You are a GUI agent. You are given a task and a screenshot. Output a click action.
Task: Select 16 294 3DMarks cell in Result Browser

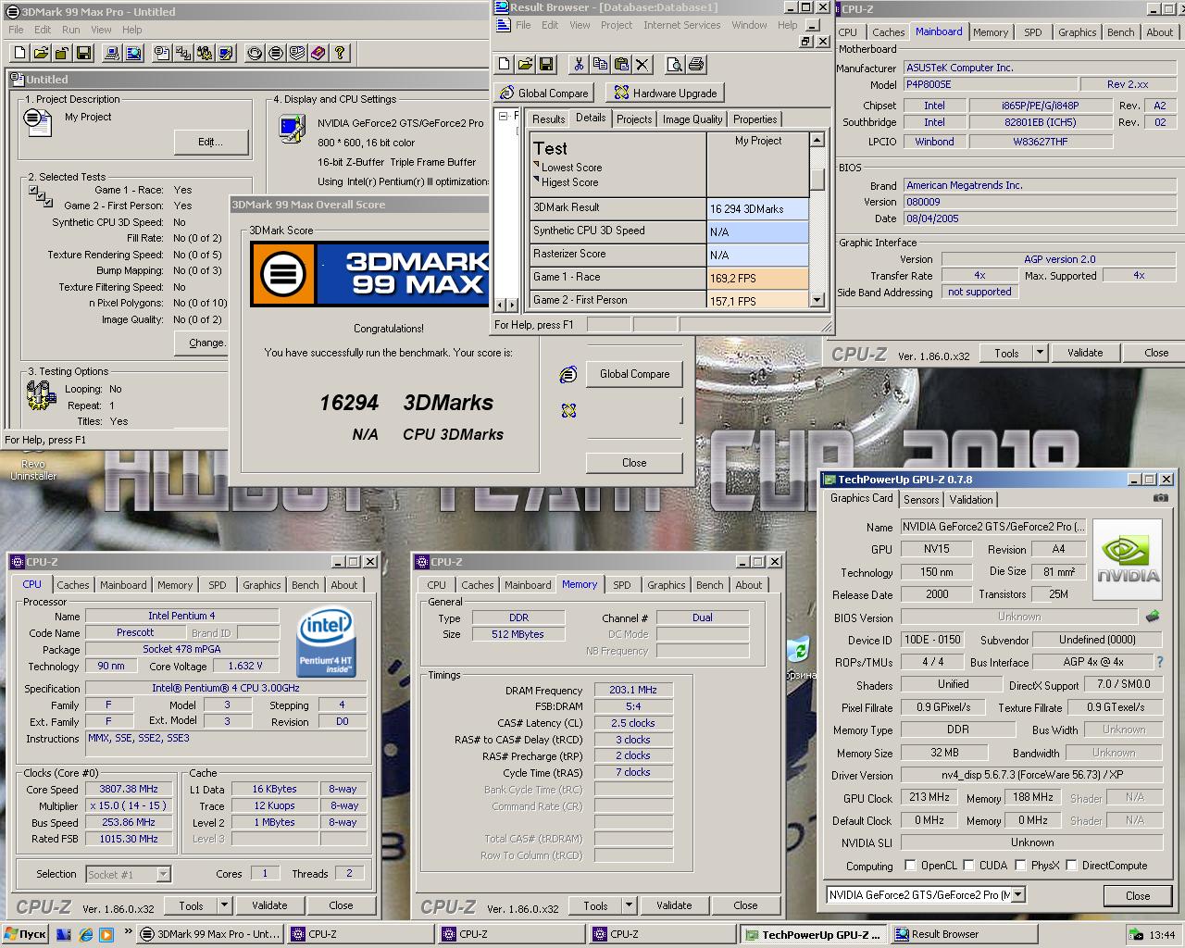tap(757, 208)
